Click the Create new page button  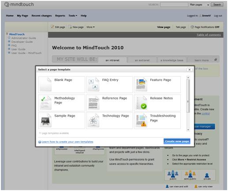[177, 141]
